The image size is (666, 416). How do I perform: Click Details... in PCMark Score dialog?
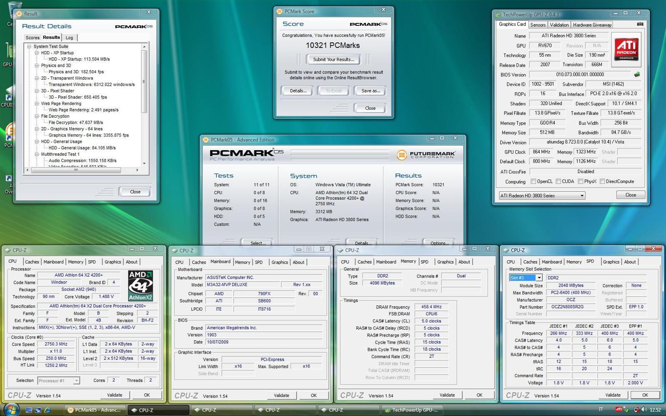tap(298, 91)
